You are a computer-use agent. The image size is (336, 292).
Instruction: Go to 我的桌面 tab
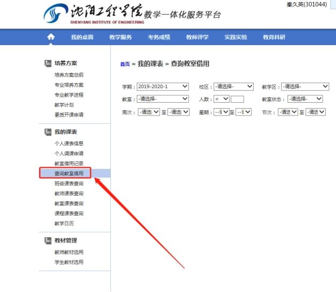pos(82,37)
